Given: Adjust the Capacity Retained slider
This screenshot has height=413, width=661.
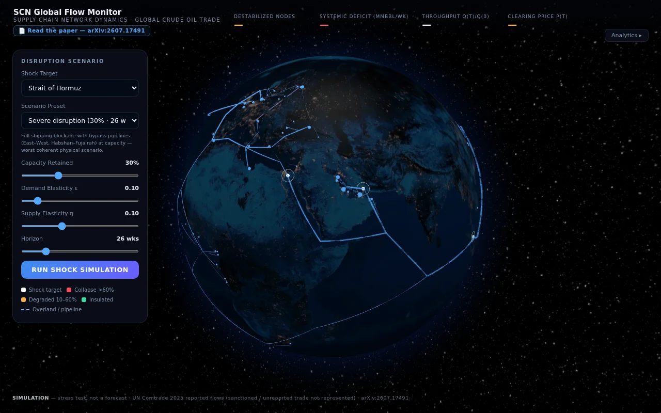Looking at the screenshot, I should click(x=80, y=176).
